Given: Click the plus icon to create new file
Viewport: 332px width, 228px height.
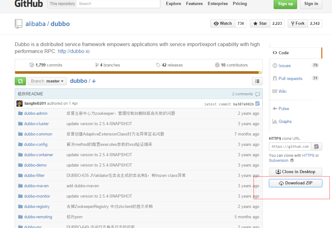Looking at the screenshot, I should pos(94,81).
